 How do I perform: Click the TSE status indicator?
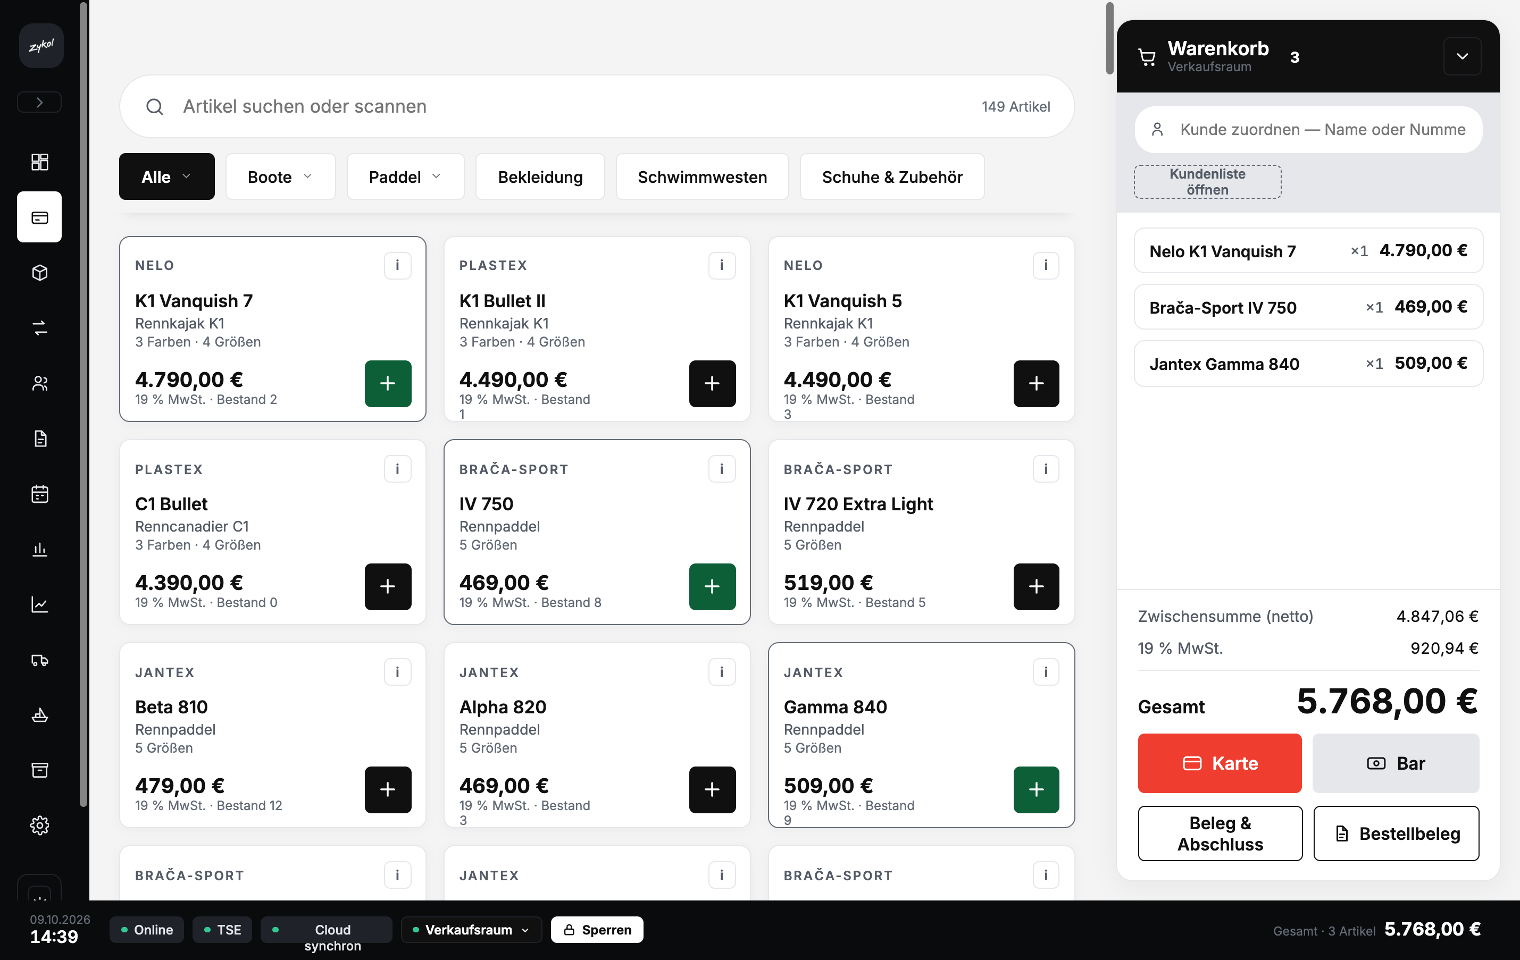[222, 930]
